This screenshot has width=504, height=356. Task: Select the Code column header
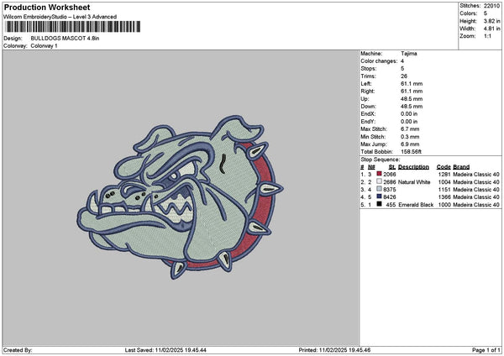tap(444, 166)
